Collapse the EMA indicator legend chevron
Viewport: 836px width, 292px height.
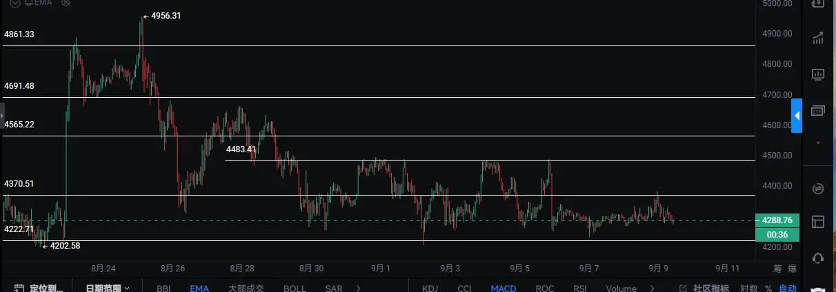[14, 3]
